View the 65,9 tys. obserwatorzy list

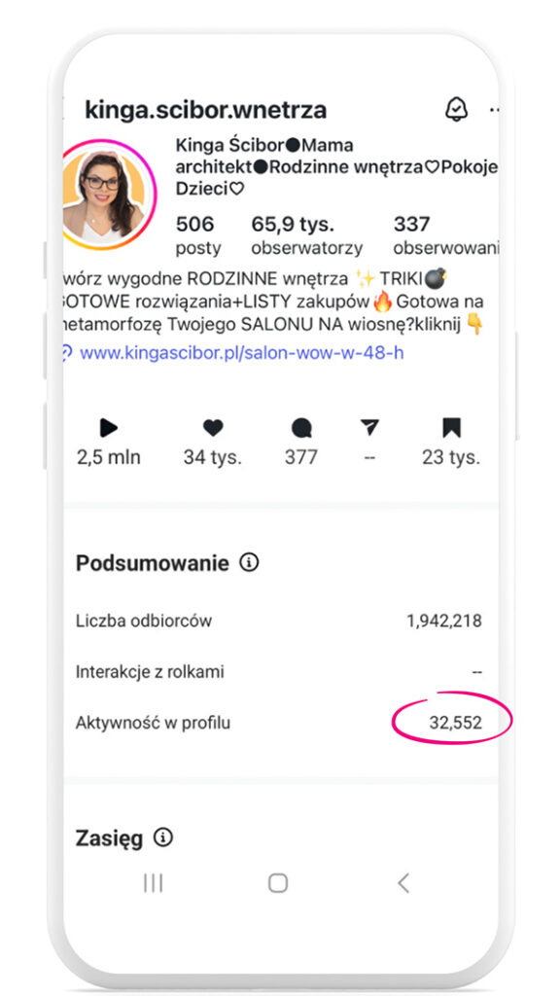point(306,235)
